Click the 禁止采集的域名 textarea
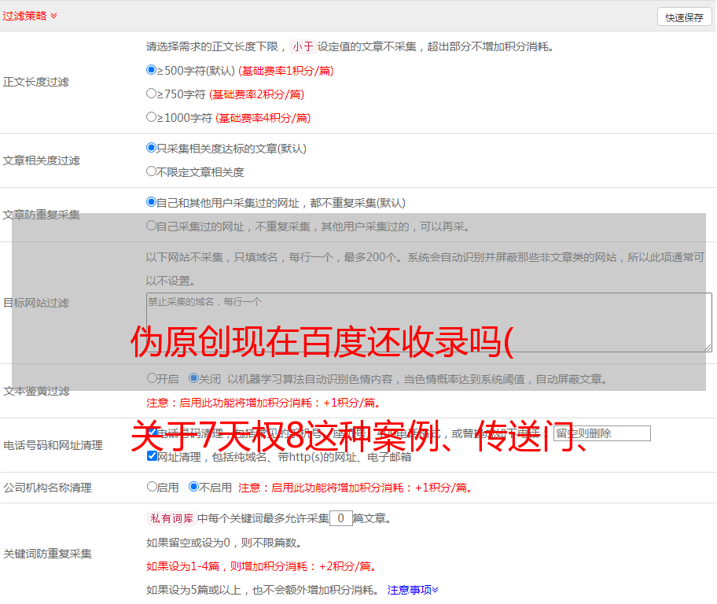Image resolution: width=717 pixels, height=604 pixels. 429,322
